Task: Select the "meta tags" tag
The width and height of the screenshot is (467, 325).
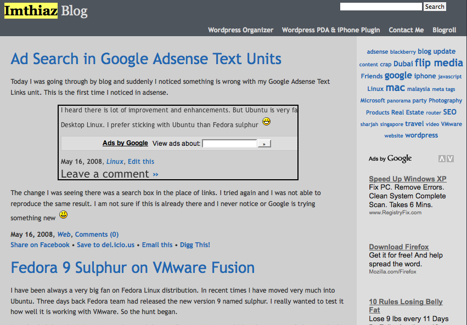Action: click(443, 89)
